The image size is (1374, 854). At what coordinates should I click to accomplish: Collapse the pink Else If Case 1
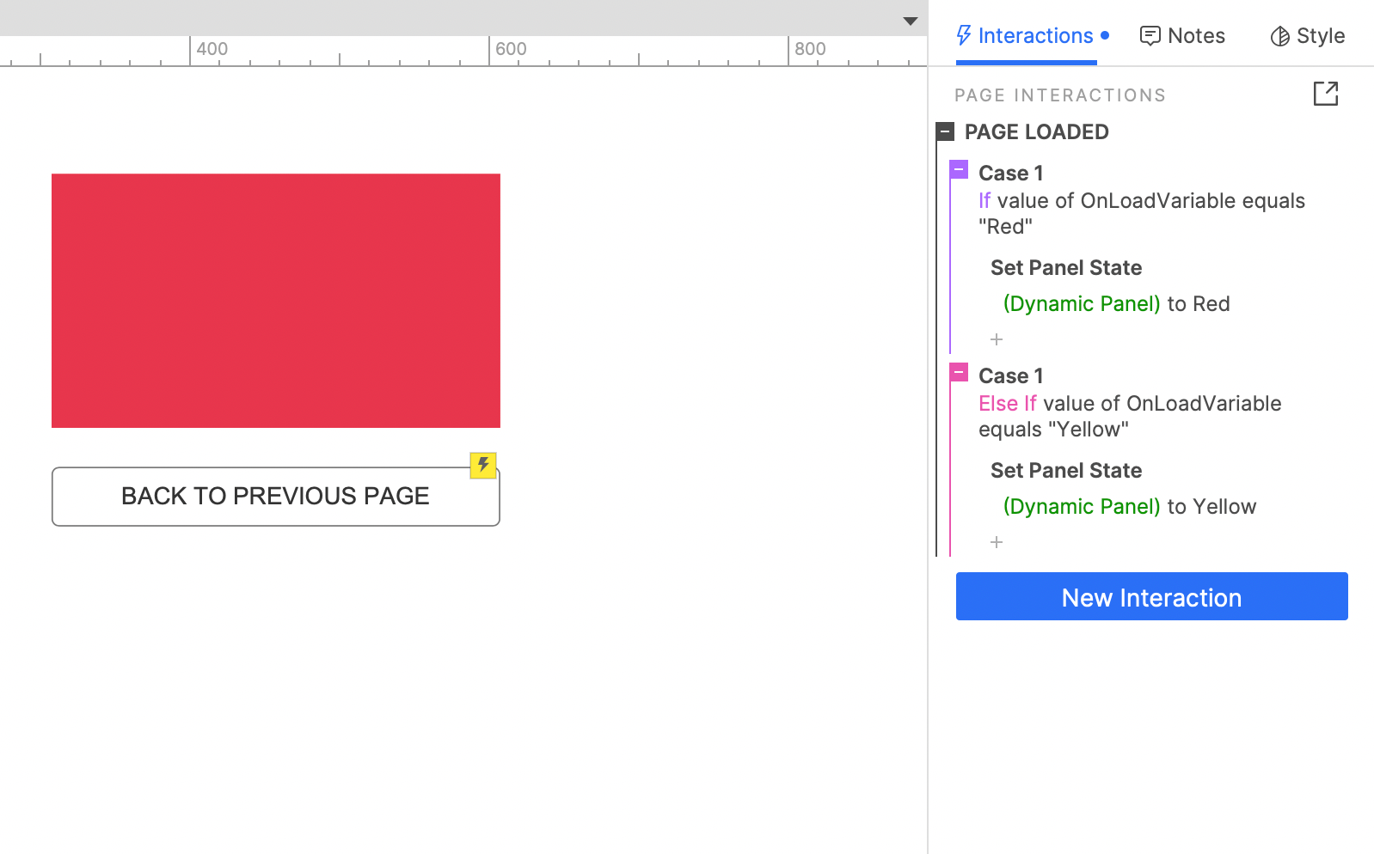pos(959,372)
